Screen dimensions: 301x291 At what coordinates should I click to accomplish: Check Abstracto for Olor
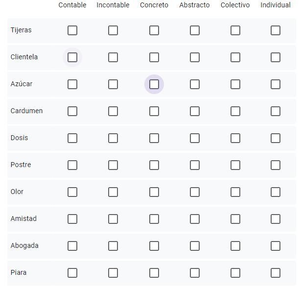[x=195, y=192]
